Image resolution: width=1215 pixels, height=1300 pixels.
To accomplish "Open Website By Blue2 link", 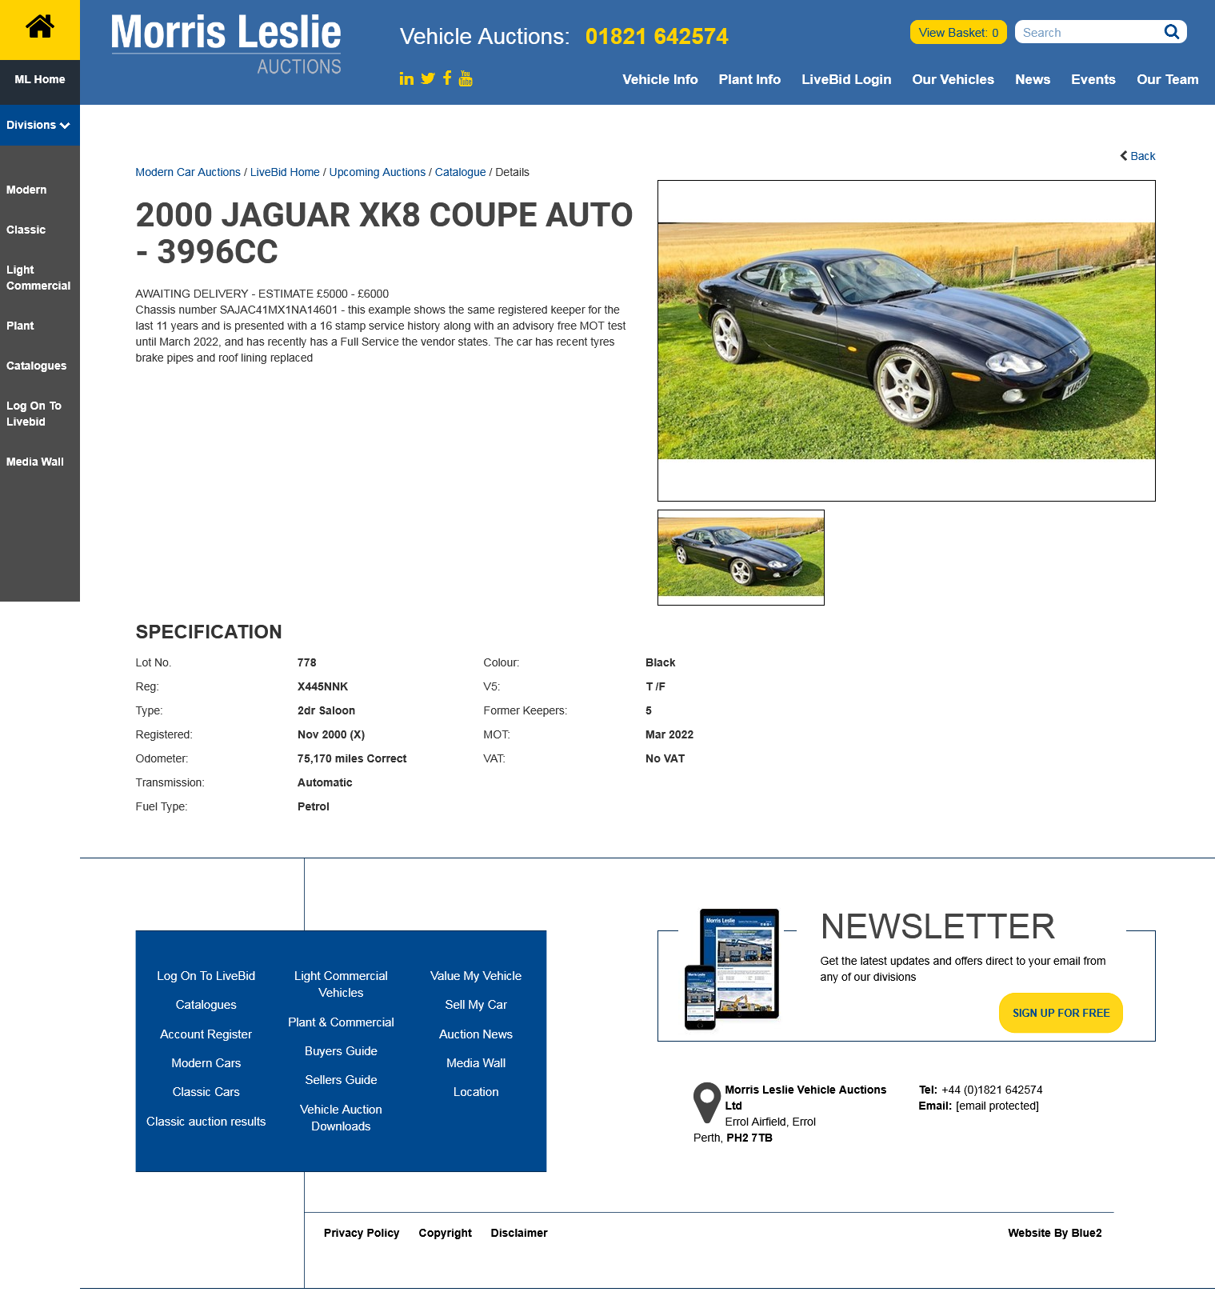I will (1054, 1233).
